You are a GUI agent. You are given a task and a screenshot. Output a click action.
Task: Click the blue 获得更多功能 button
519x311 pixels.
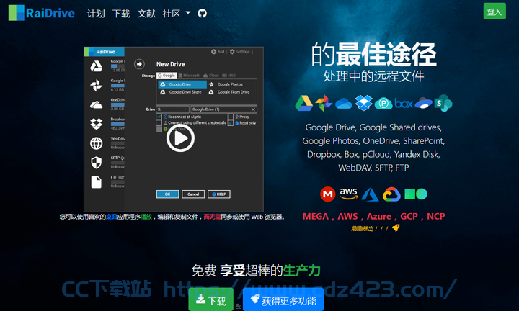pyautogui.click(x=283, y=300)
